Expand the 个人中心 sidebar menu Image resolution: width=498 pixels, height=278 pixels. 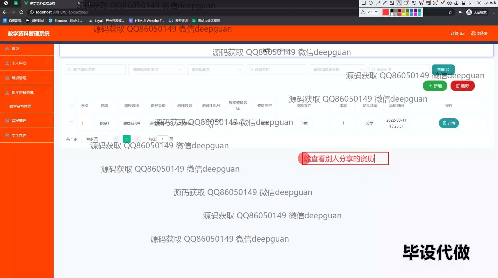pos(27,63)
